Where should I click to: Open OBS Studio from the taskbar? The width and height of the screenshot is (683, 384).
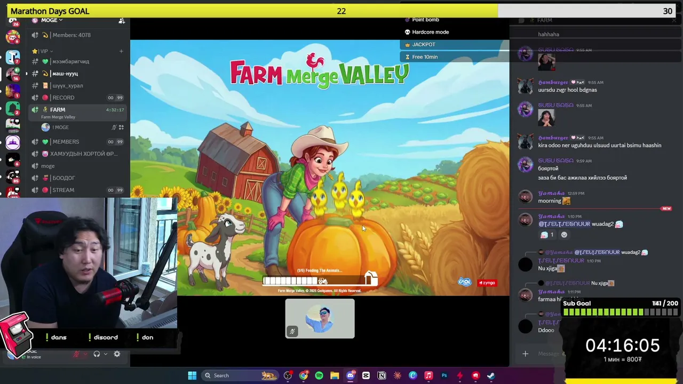(x=288, y=375)
